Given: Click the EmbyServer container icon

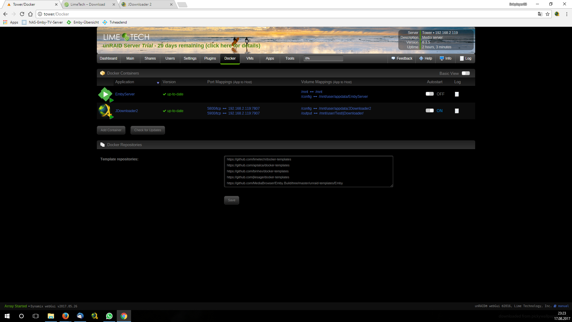Looking at the screenshot, I should [x=105, y=95].
